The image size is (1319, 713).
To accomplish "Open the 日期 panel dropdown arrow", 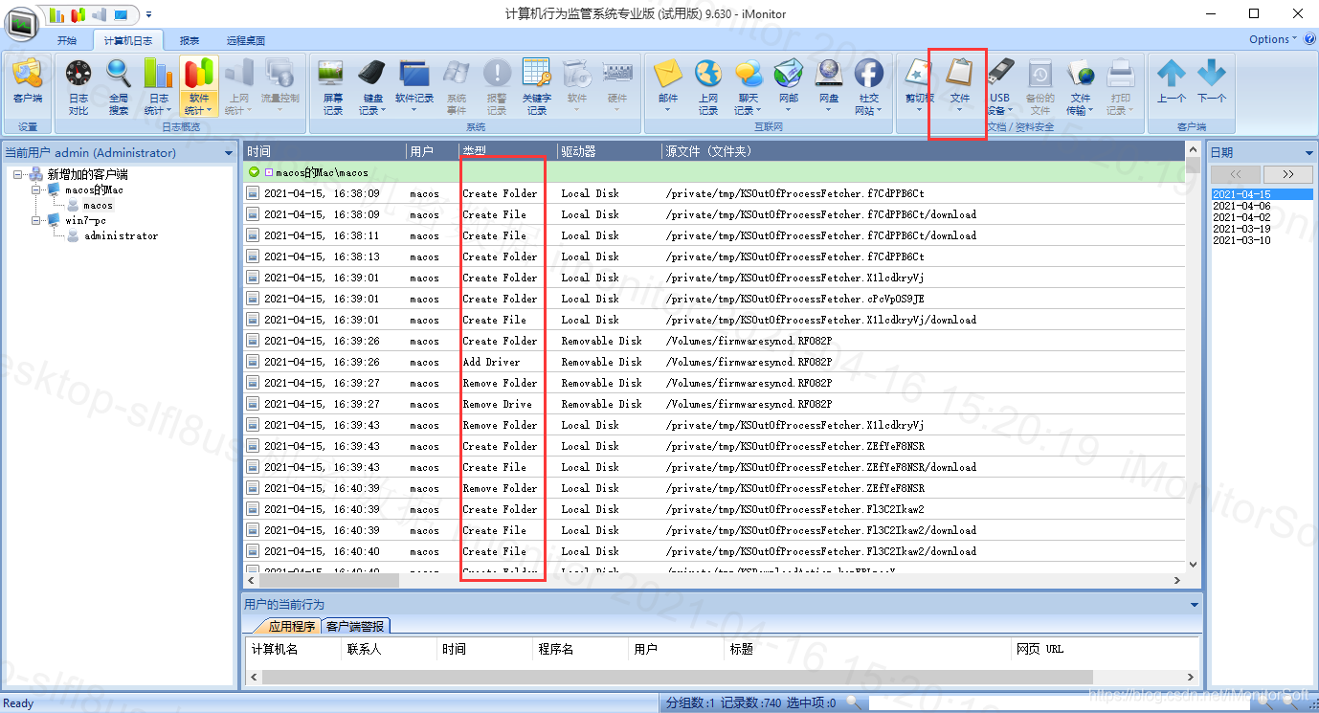I will coord(1308,153).
